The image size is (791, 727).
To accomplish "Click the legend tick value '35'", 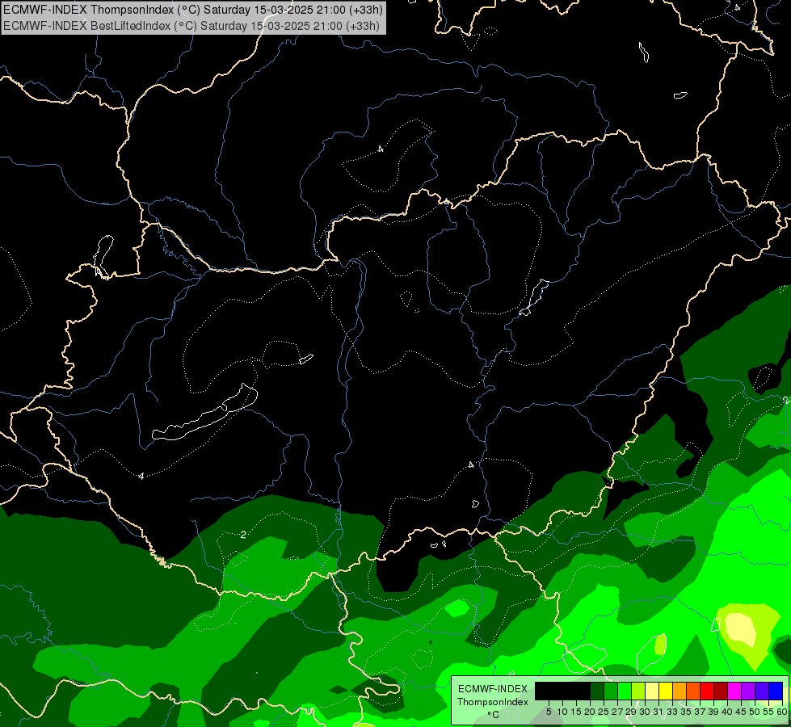I will [686, 712].
